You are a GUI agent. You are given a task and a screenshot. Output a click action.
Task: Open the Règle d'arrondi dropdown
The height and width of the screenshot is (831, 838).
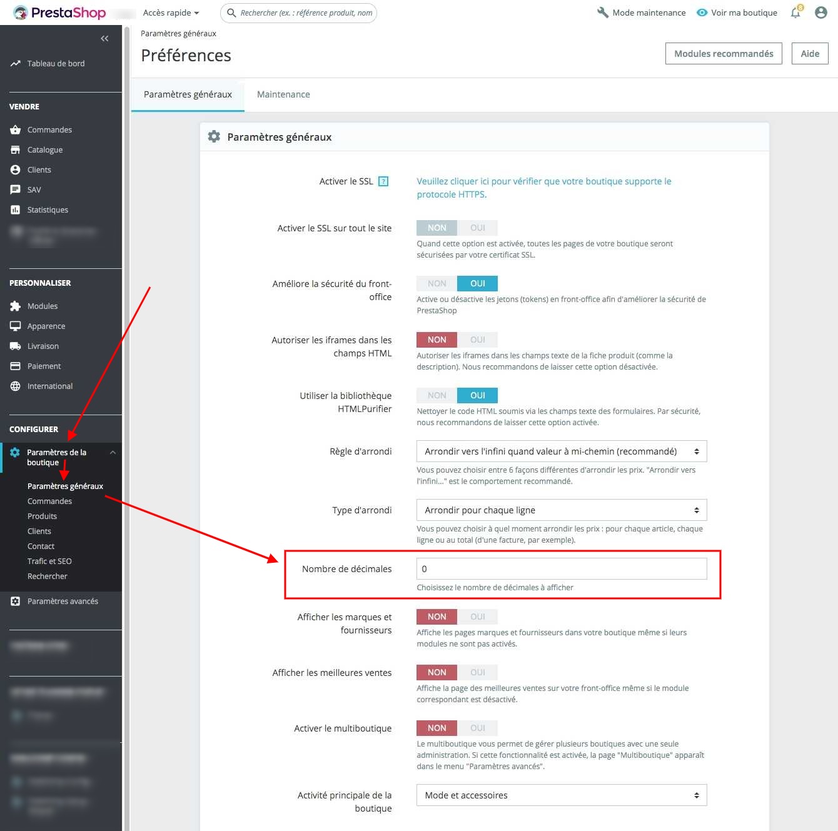(x=561, y=451)
